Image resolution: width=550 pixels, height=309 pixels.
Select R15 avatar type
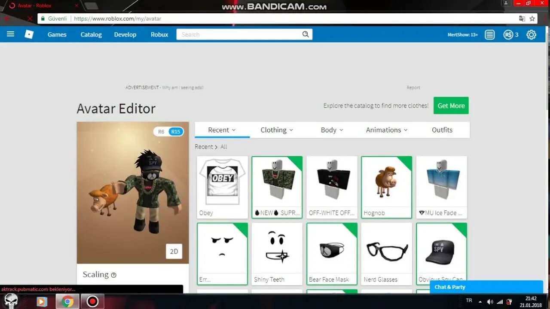point(176,132)
